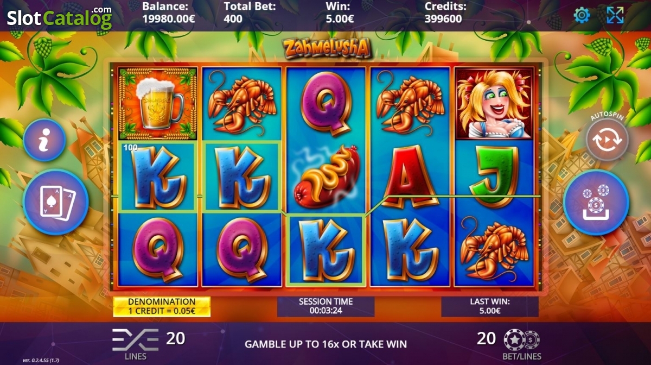Enable the Autospin button

click(x=607, y=140)
